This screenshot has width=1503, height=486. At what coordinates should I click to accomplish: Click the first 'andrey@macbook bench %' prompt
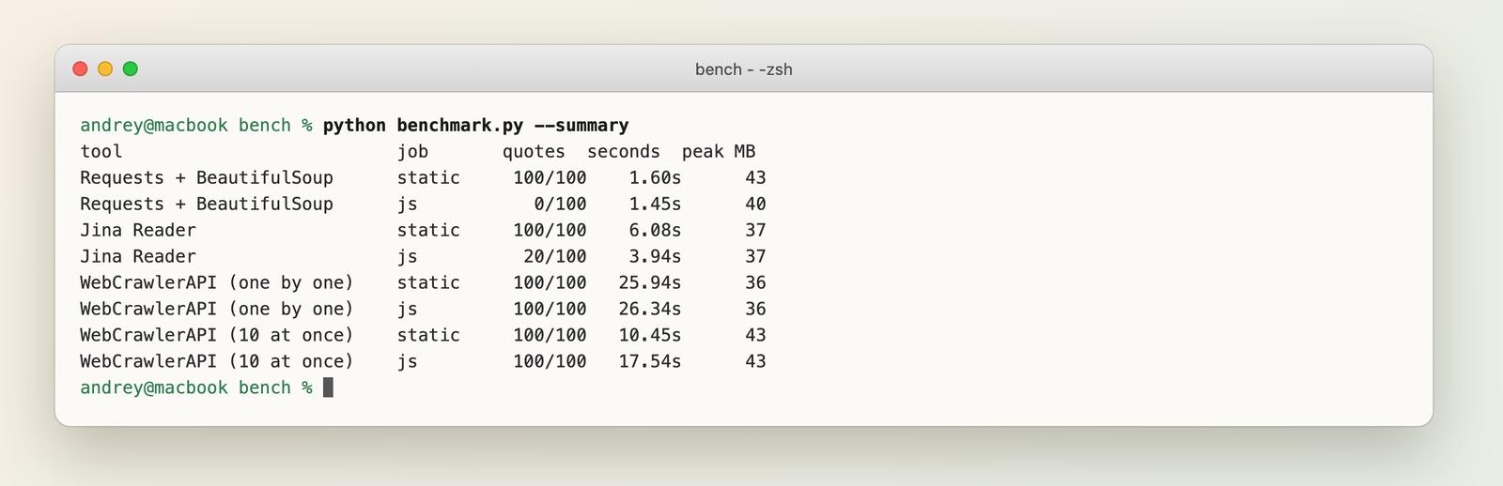(x=196, y=126)
